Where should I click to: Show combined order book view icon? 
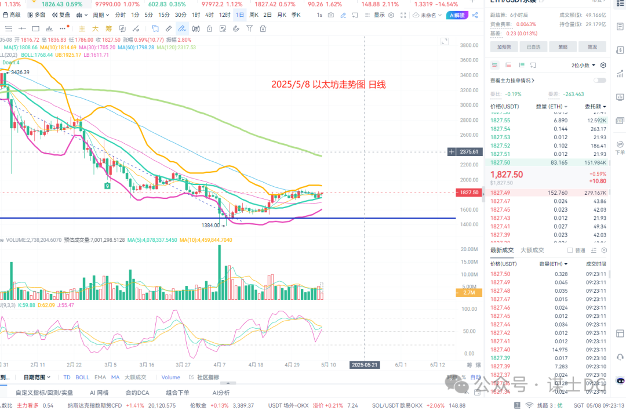pos(494,65)
